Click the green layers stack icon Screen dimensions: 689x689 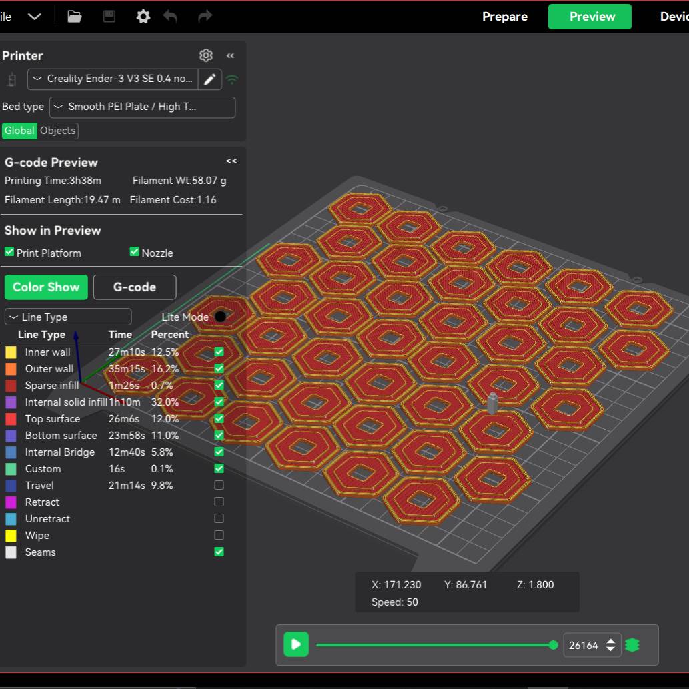(x=632, y=645)
